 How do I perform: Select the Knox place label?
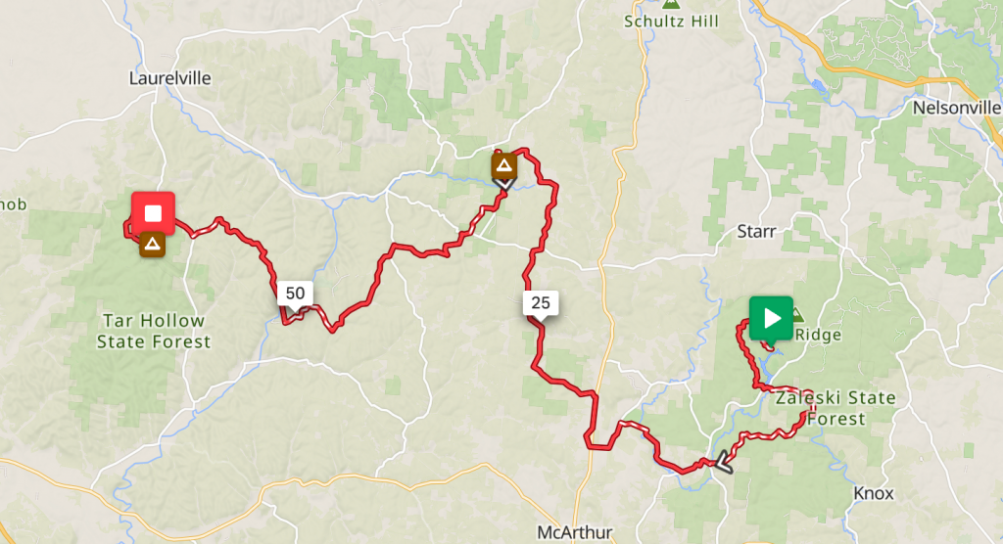874,493
